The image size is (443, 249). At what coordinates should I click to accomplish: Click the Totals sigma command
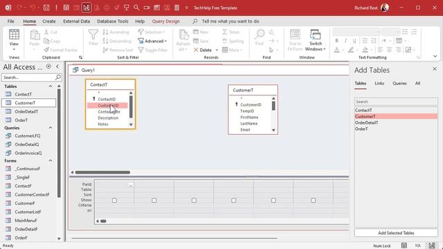(x=231, y=33)
